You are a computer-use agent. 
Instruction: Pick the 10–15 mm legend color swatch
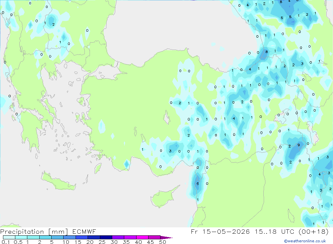tap(70, 237)
